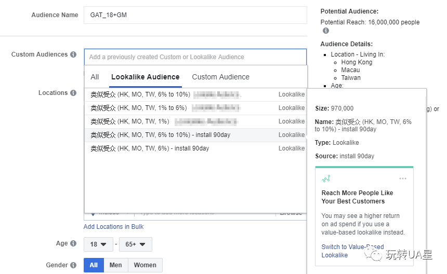
Task: Select the Women gender option
Action: pos(145,265)
